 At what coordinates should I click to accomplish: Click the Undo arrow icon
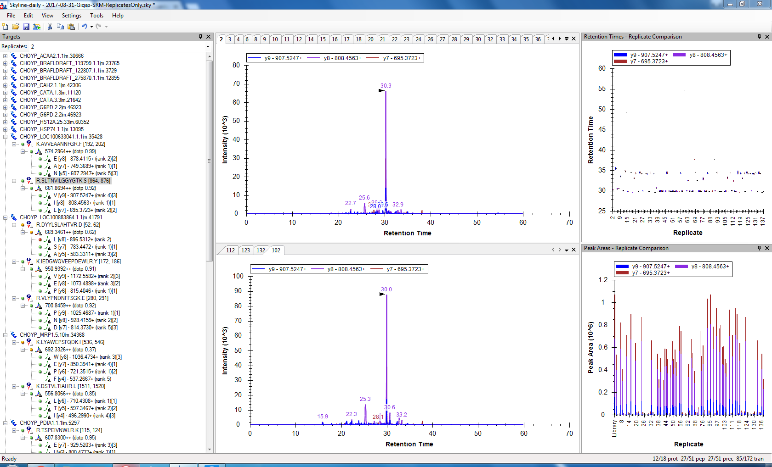(84, 27)
